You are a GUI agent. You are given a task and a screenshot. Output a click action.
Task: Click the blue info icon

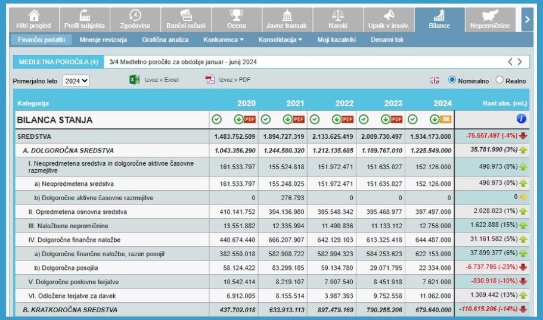pos(521,119)
